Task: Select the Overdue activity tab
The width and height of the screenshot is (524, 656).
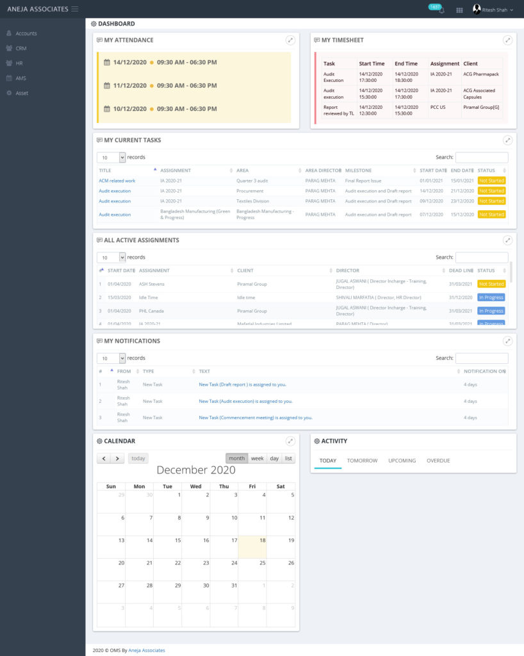Action: pyautogui.click(x=438, y=461)
